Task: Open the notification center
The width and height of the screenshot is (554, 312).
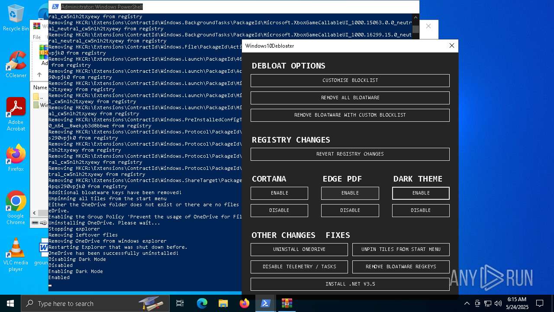Action: click(x=540, y=303)
